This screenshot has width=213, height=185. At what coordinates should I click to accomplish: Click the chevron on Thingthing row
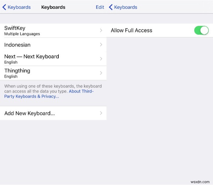(x=101, y=73)
